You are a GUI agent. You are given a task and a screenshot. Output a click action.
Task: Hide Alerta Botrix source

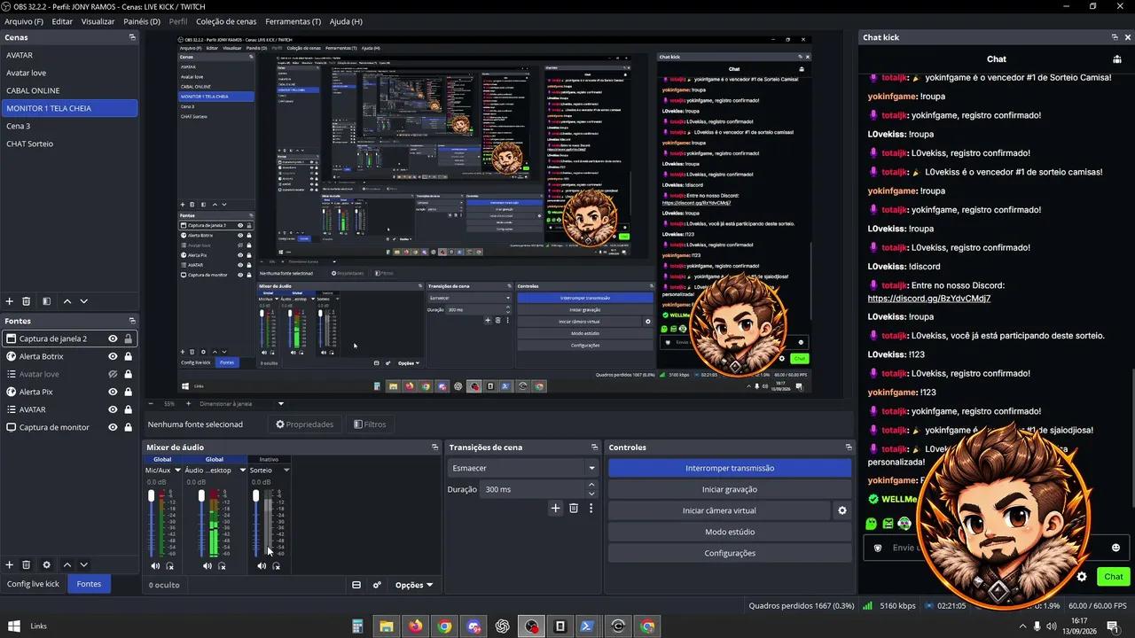pos(113,356)
